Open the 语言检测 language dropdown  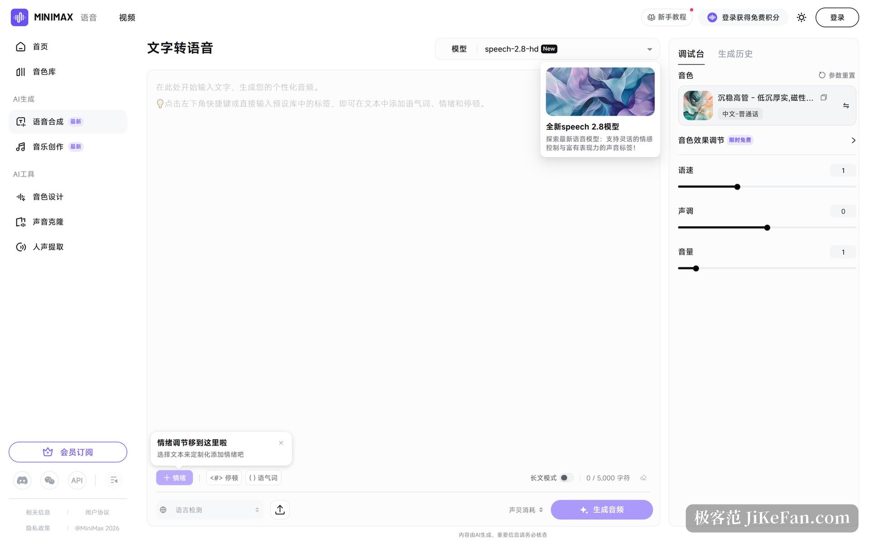(x=210, y=510)
